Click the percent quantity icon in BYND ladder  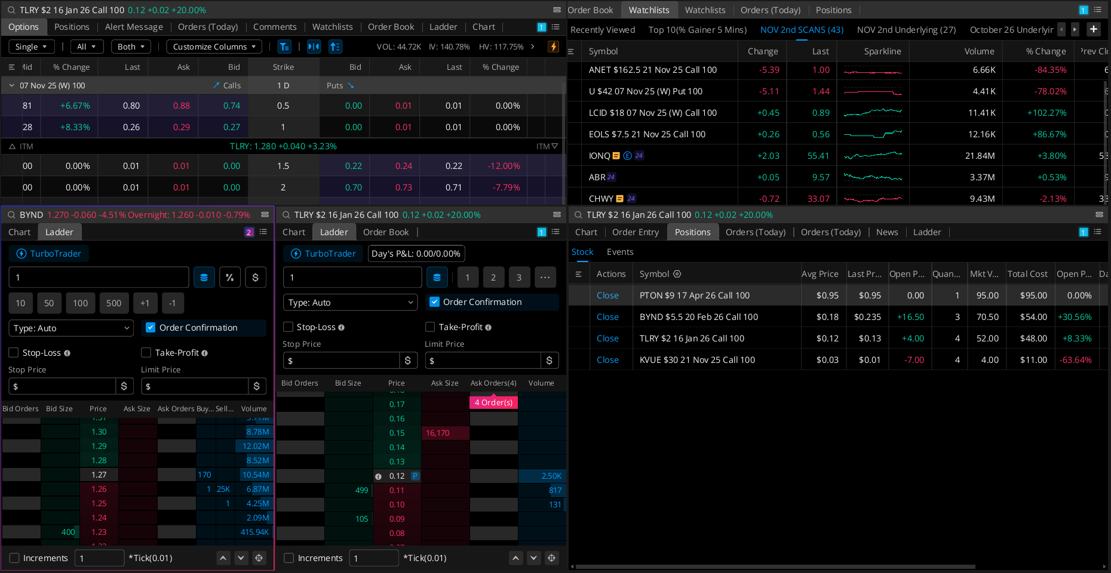point(230,278)
